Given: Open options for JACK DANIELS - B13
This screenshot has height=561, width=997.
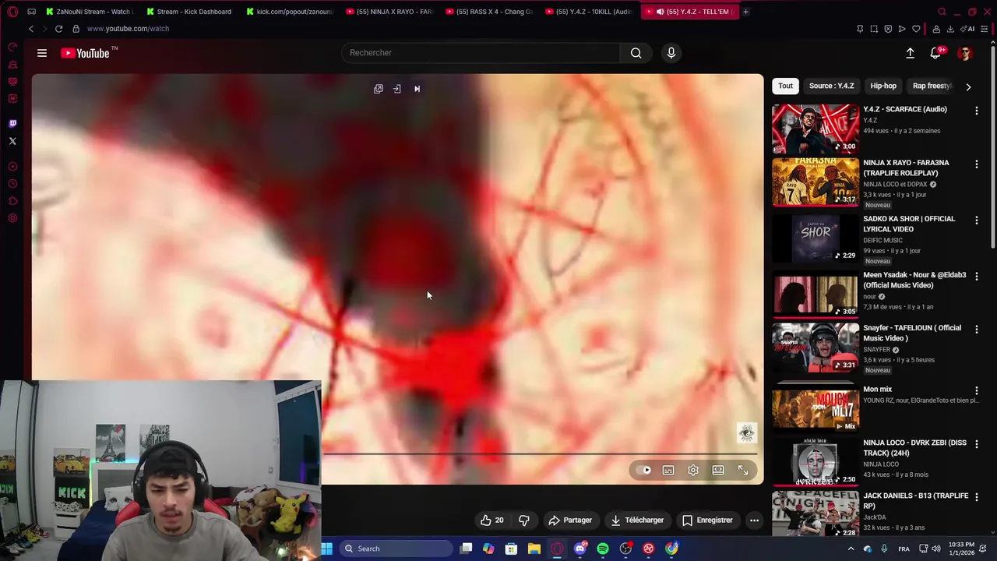Looking at the screenshot, I should pos(976,497).
